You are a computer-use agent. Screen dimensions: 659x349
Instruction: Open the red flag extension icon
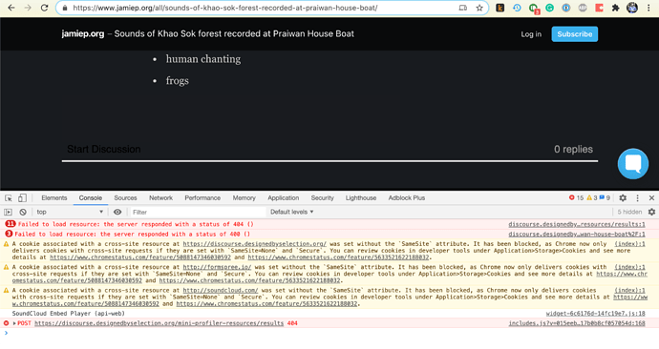600,8
